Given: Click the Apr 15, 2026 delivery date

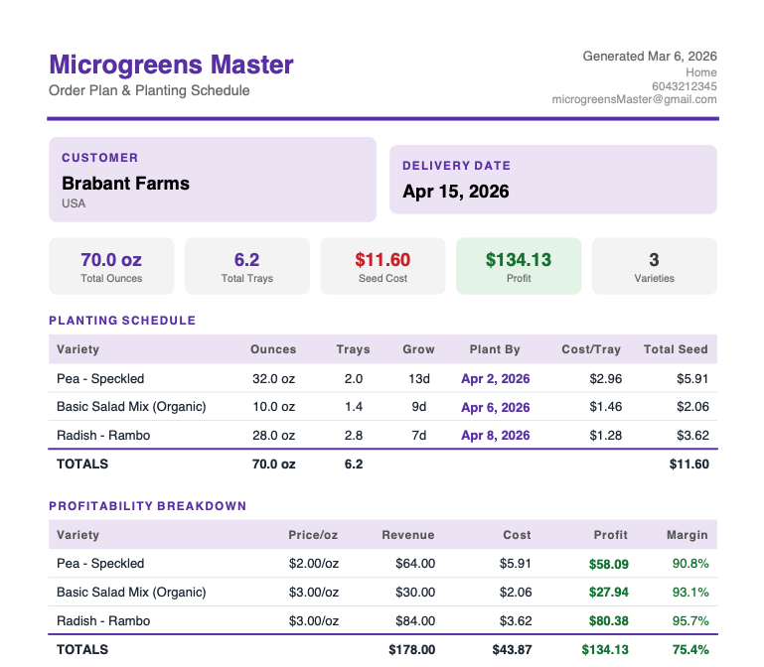Looking at the screenshot, I should tap(455, 192).
